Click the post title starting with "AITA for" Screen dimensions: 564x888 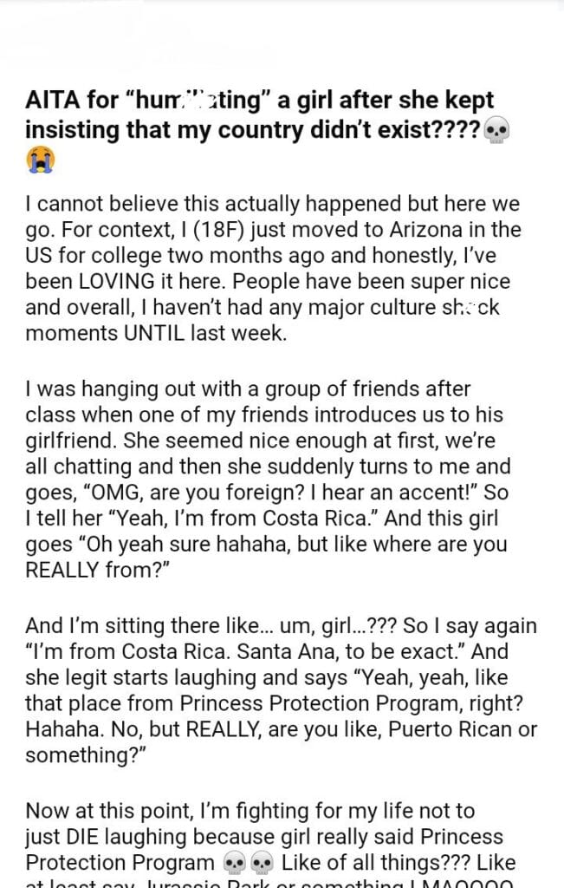click(259, 115)
